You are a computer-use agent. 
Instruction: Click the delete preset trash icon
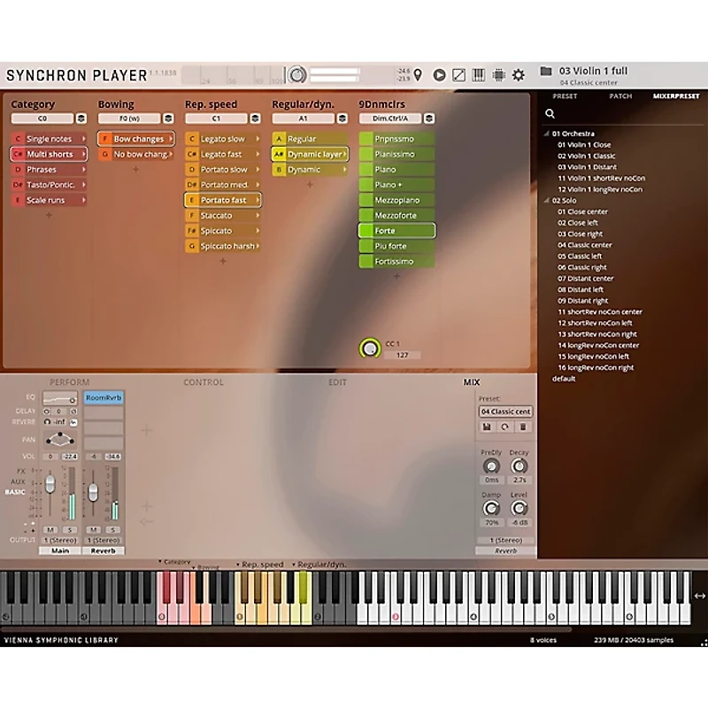point(523,427)
